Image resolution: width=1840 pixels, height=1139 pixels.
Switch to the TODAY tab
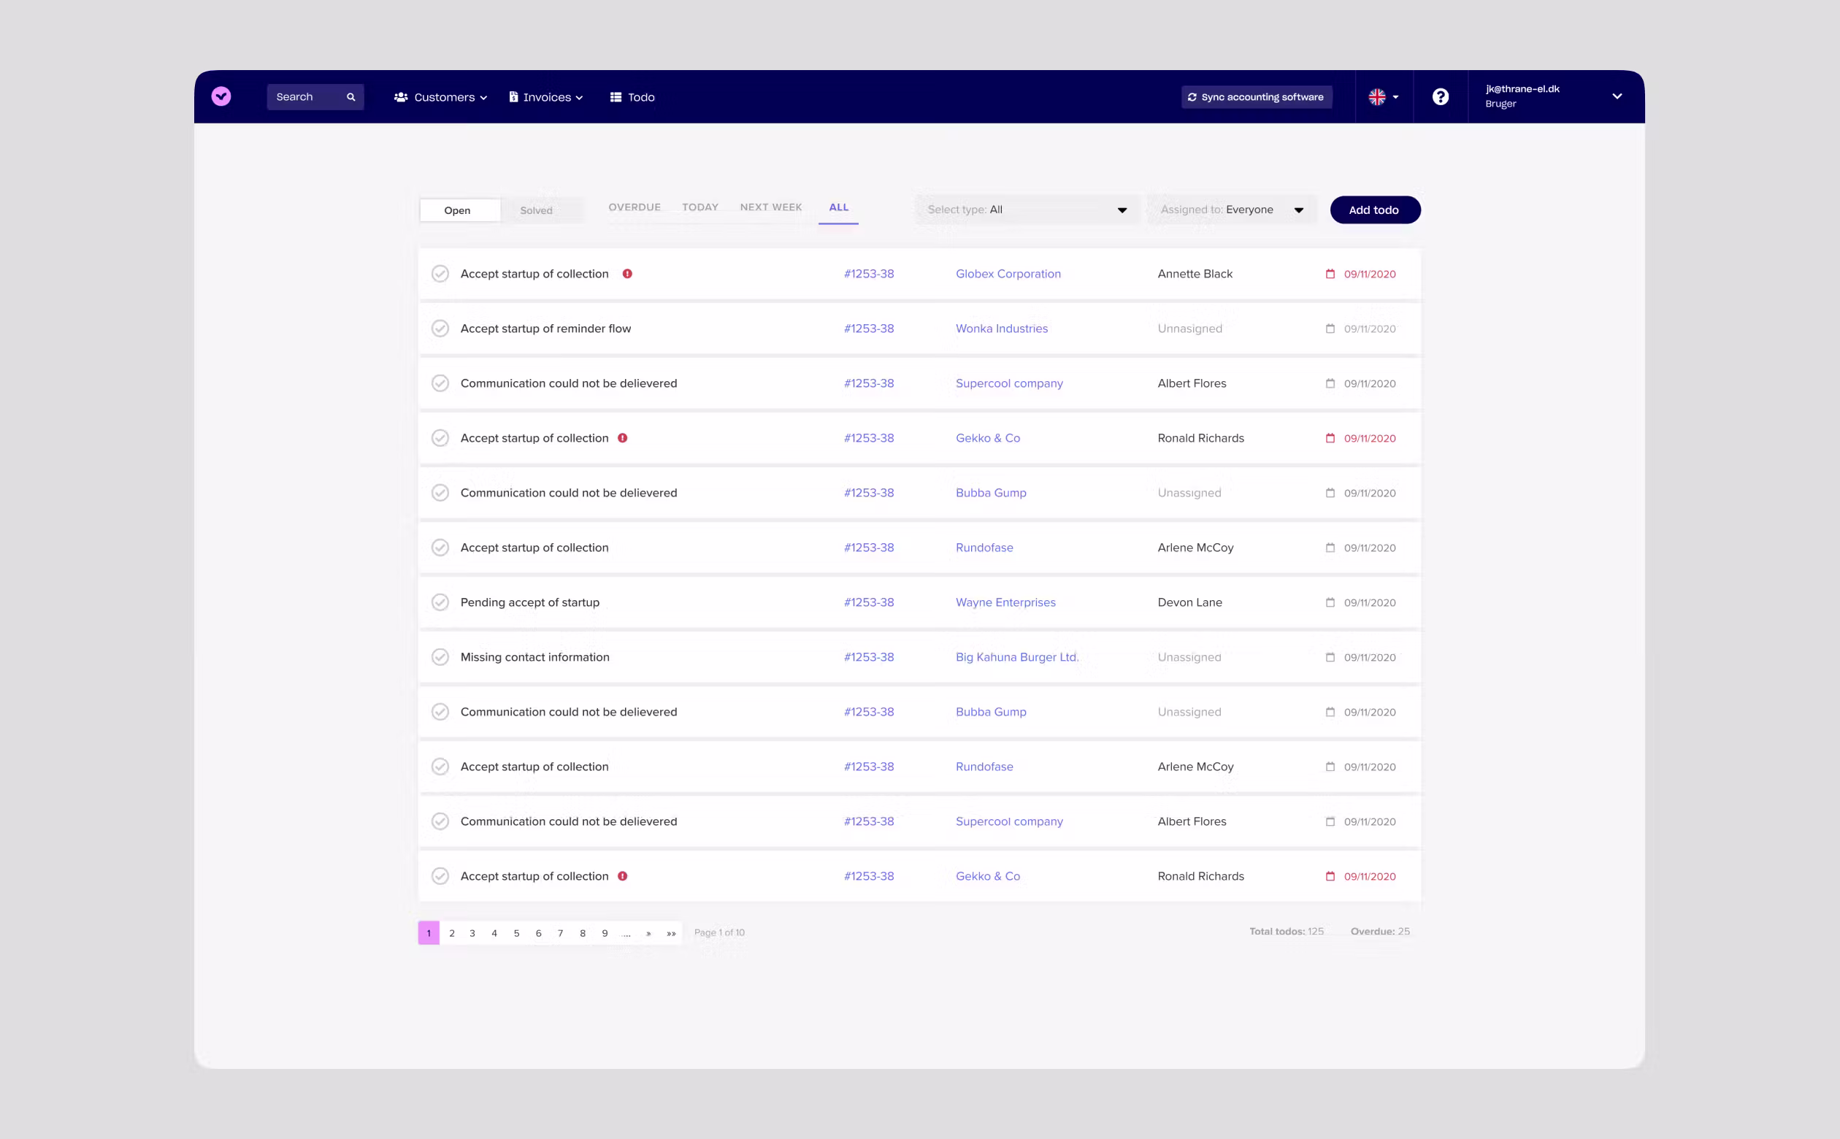tap(699, 207)
